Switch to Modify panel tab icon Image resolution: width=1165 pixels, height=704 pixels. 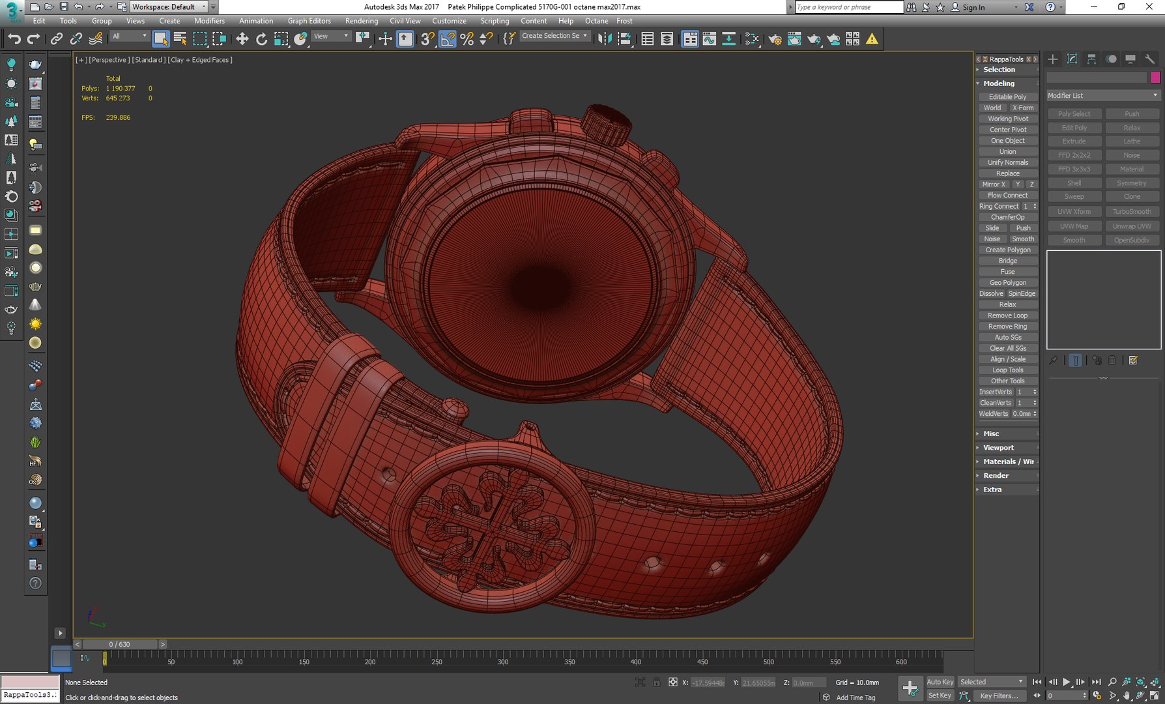[x=1072, y=59]
